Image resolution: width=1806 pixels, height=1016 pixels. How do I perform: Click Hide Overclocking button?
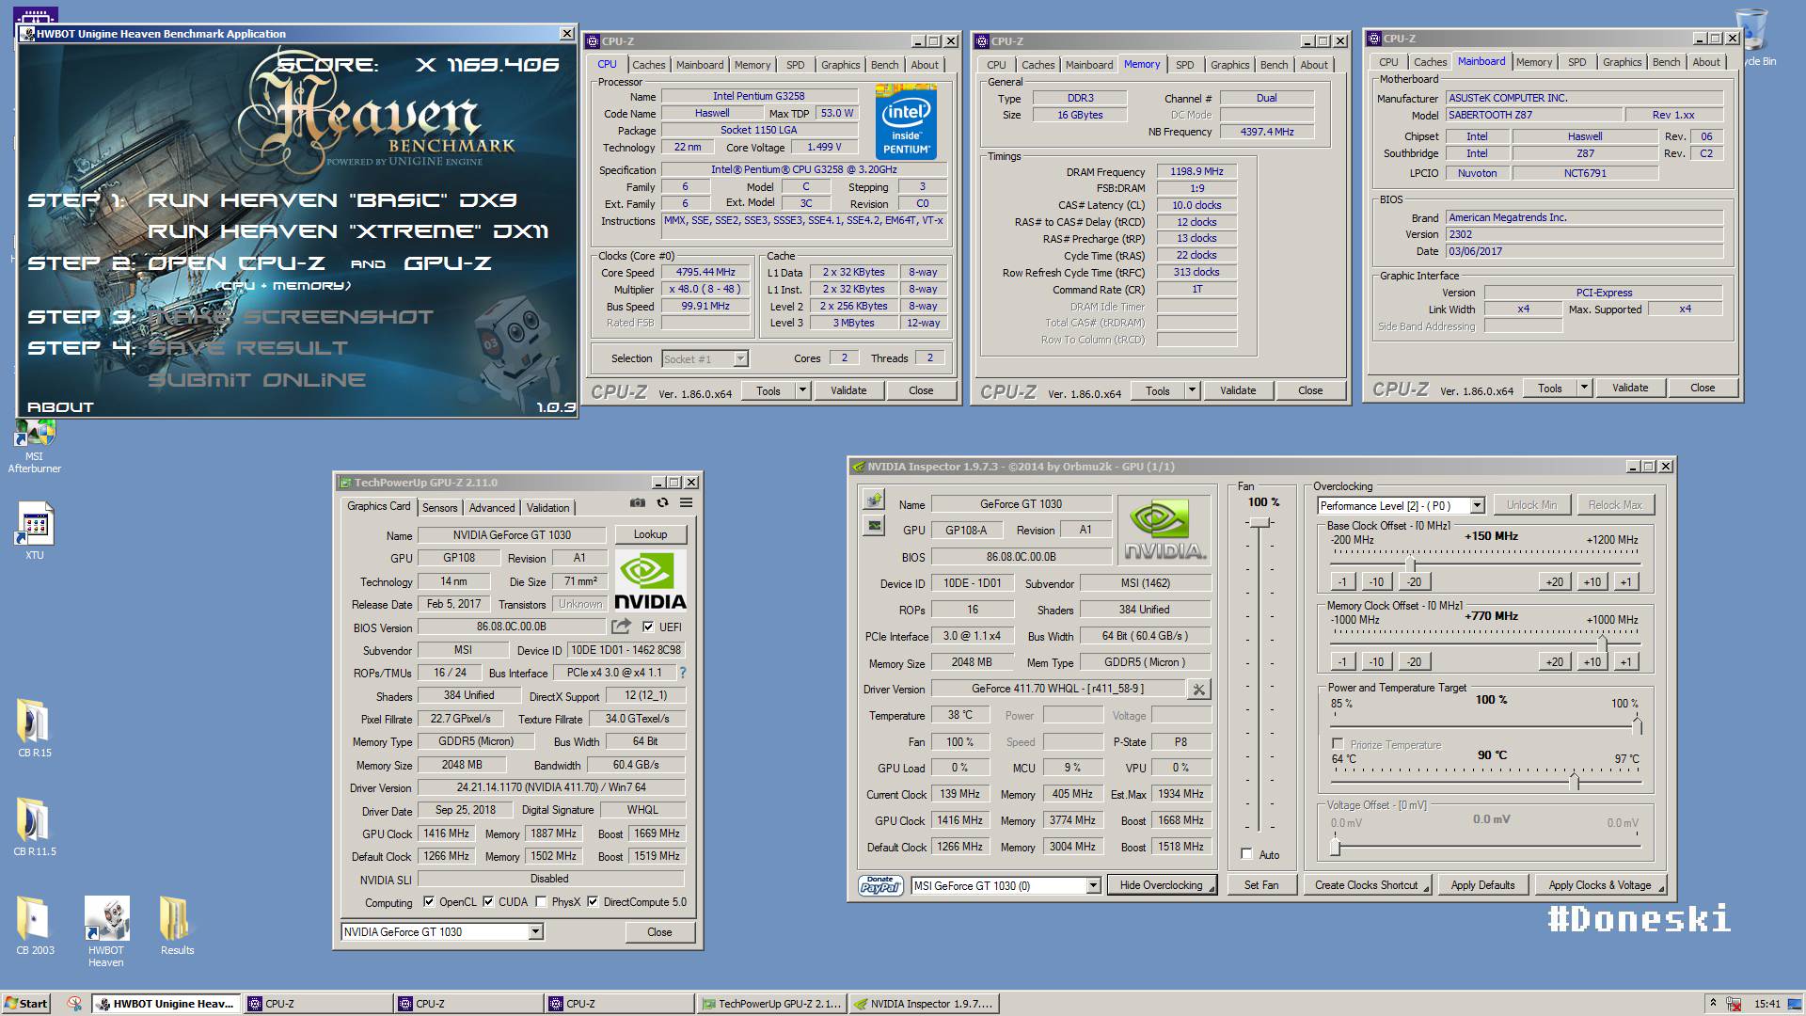coord(1161,885)
